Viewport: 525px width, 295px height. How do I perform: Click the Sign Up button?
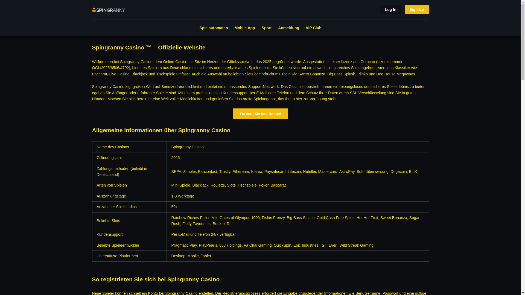click(416, 10)
